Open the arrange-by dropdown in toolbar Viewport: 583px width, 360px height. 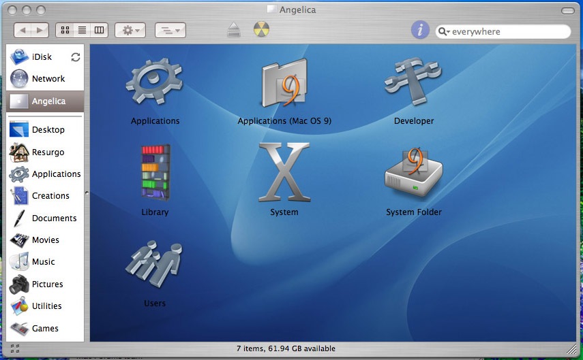(170, 30)
